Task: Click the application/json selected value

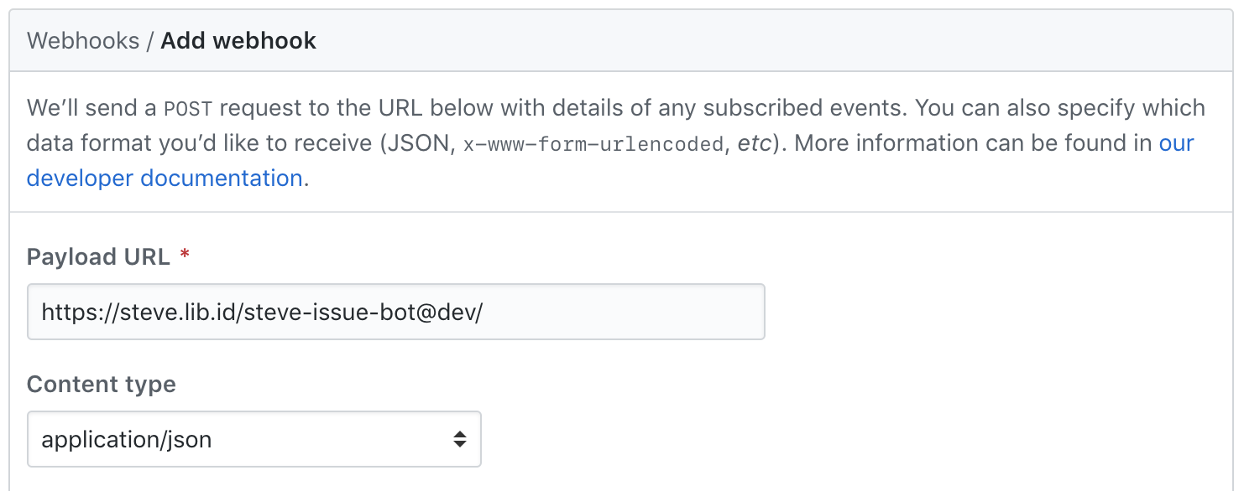Action: tap(127, 439)
